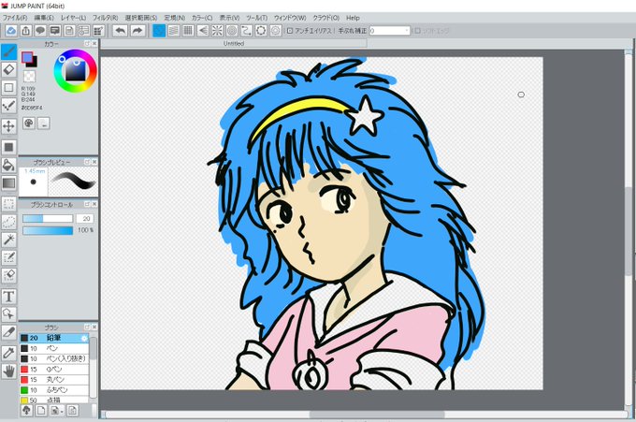Select the ペン(入り抜き) brush
The height and width of the screenshot is (422, 636).
click(x=54, y=358)
